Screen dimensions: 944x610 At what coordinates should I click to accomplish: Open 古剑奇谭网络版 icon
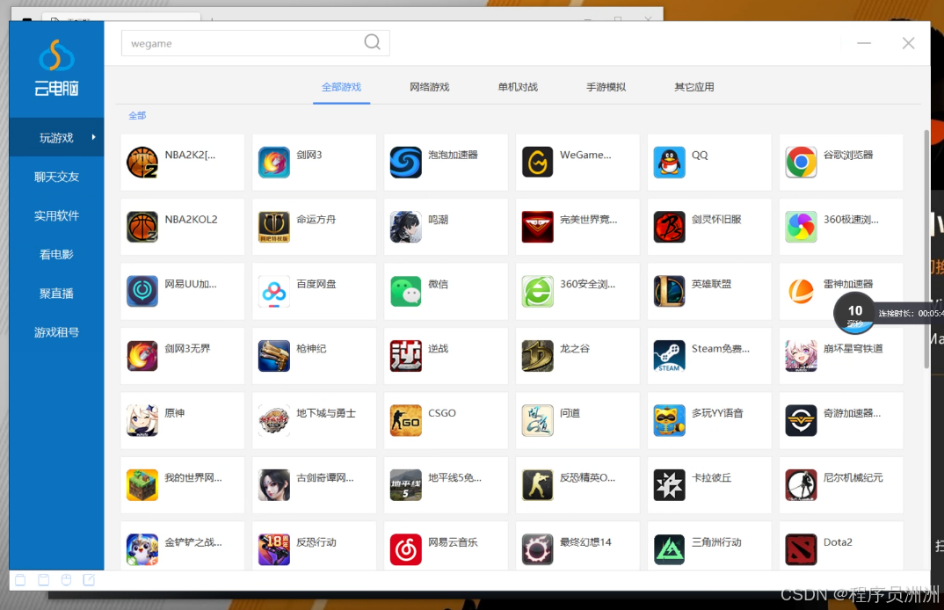click(274, 485)
